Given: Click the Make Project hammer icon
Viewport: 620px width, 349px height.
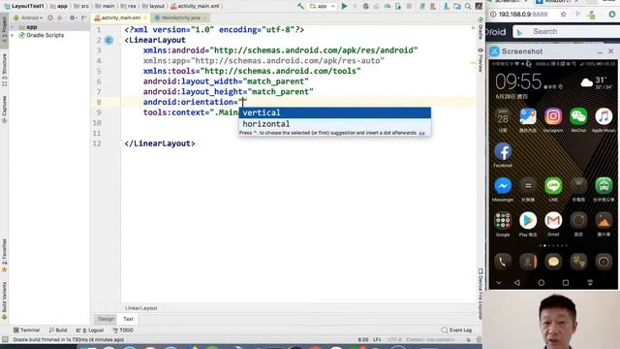Looking at the screenshot, I should 300,6.
